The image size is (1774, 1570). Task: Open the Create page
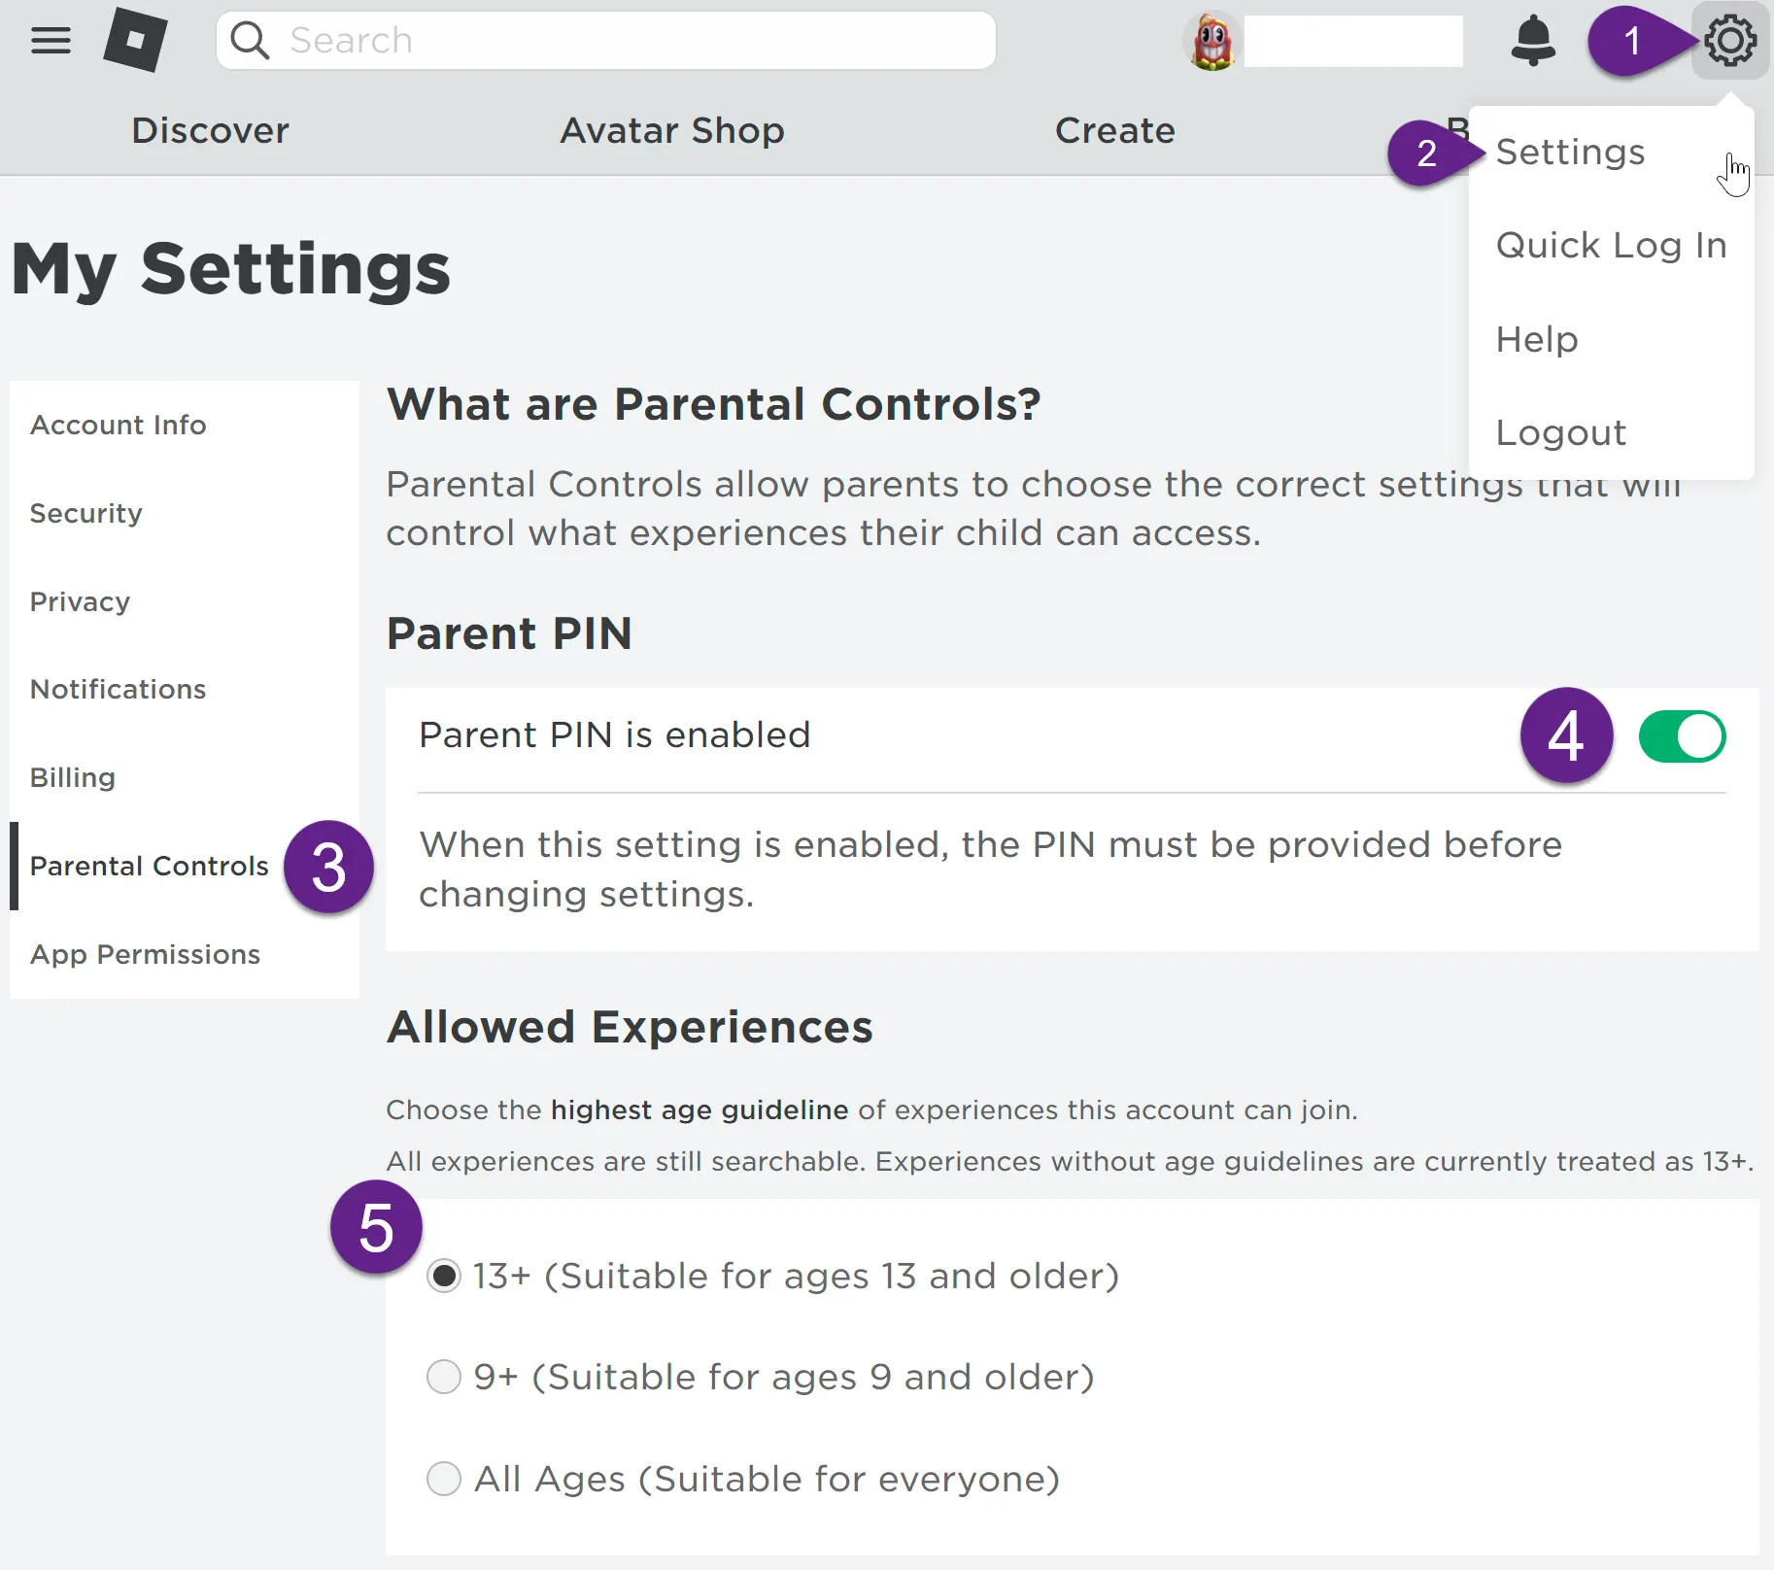coord(1115,130)
